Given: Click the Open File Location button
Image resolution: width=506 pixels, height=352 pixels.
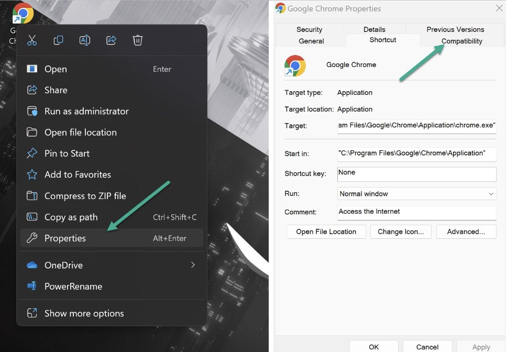Looking at the screenshot, I should coord(326,232).
